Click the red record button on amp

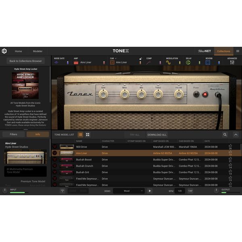pos(205,94)
